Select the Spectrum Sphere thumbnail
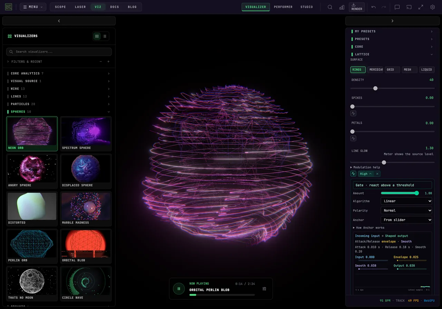Viewport: 442px width, 309px height. 86,134
